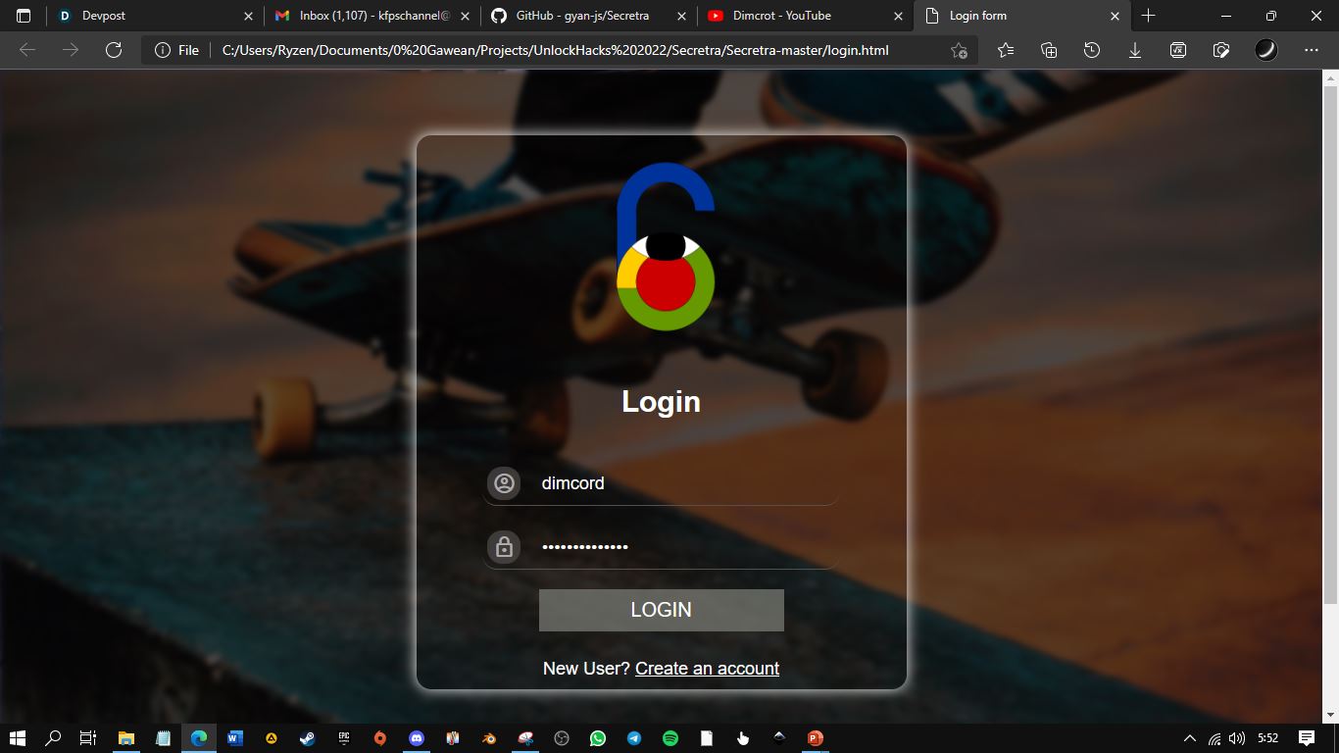Open the Create an account link

click(x=707, y=669)
